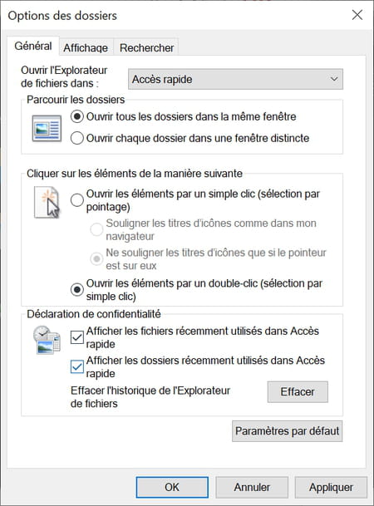Close the Options des dossiers dialog
The width and height of the screenshot is (374, 506).
point(357,15)
